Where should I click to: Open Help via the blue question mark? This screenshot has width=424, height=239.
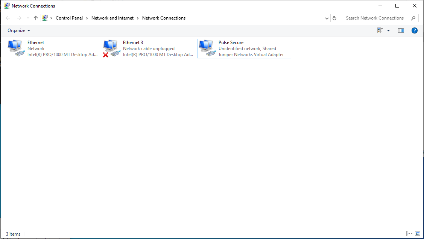(x=414, y=30)
